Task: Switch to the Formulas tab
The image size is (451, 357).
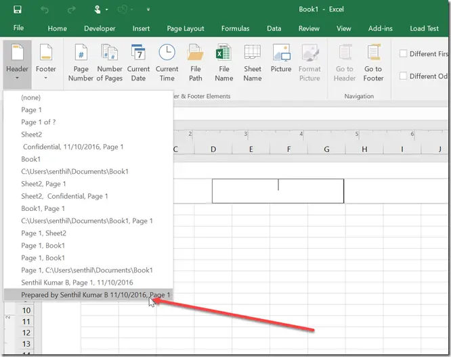Action: [x=235, y=28]
